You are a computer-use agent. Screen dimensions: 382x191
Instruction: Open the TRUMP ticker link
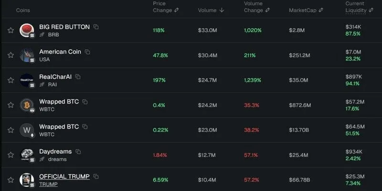coord(49,184)
